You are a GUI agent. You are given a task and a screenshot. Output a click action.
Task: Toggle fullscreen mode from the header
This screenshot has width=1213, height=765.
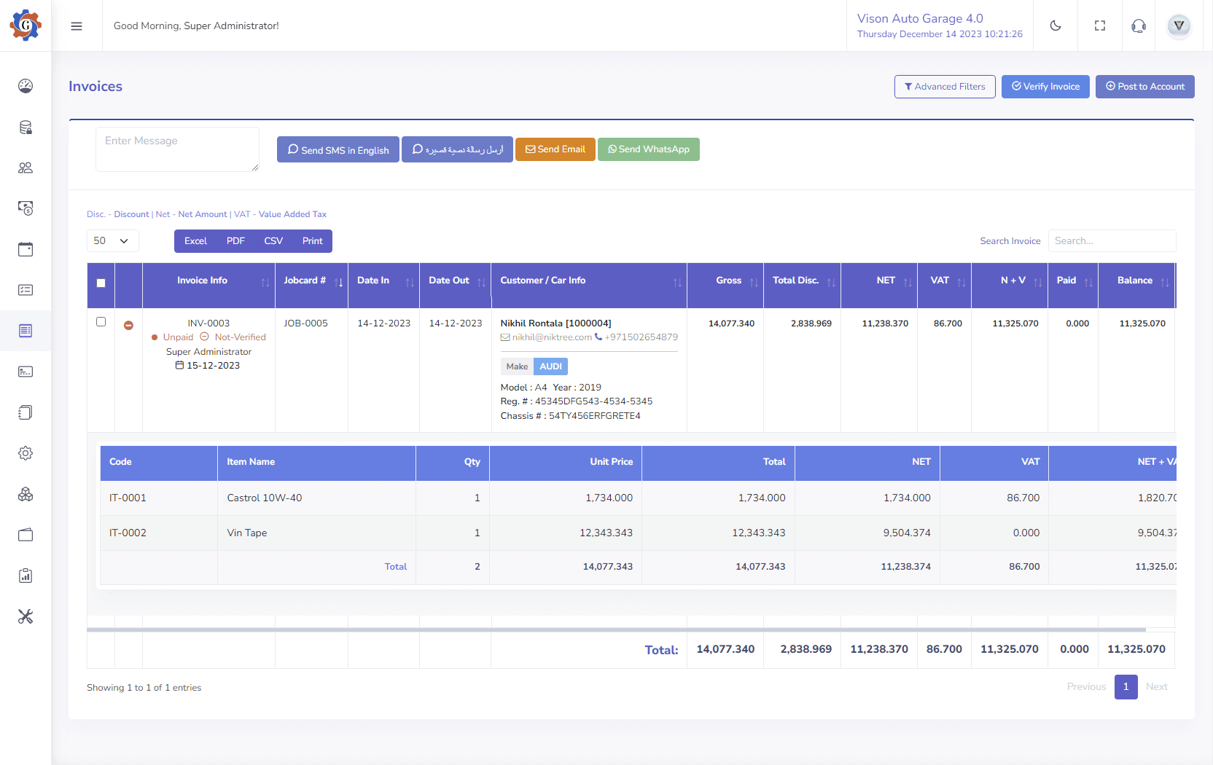[x=1100, y=25]
